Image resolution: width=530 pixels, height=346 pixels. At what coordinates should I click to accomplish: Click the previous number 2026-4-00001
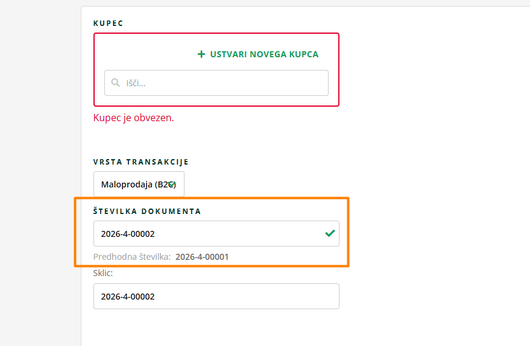(x=202, y=257)
